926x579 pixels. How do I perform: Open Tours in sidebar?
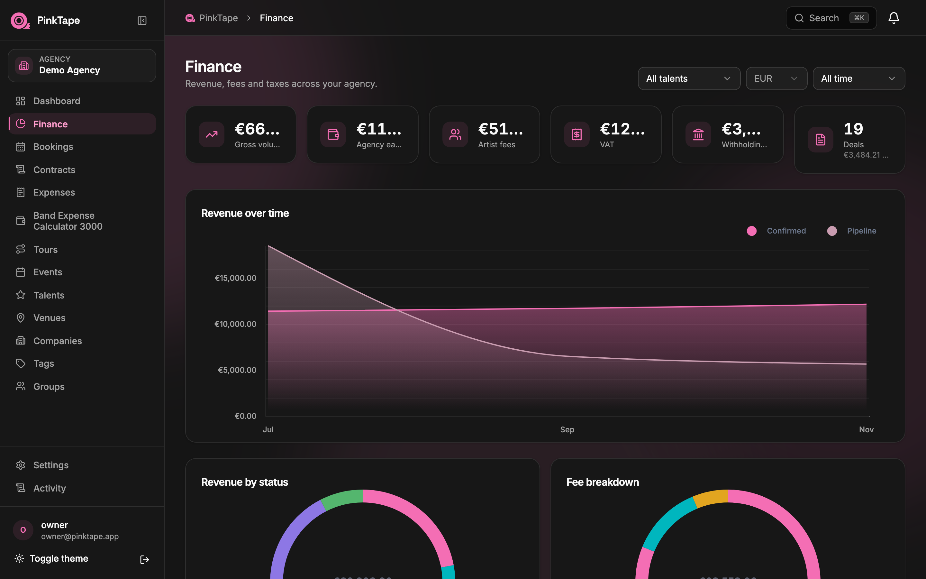click(82, 249)
